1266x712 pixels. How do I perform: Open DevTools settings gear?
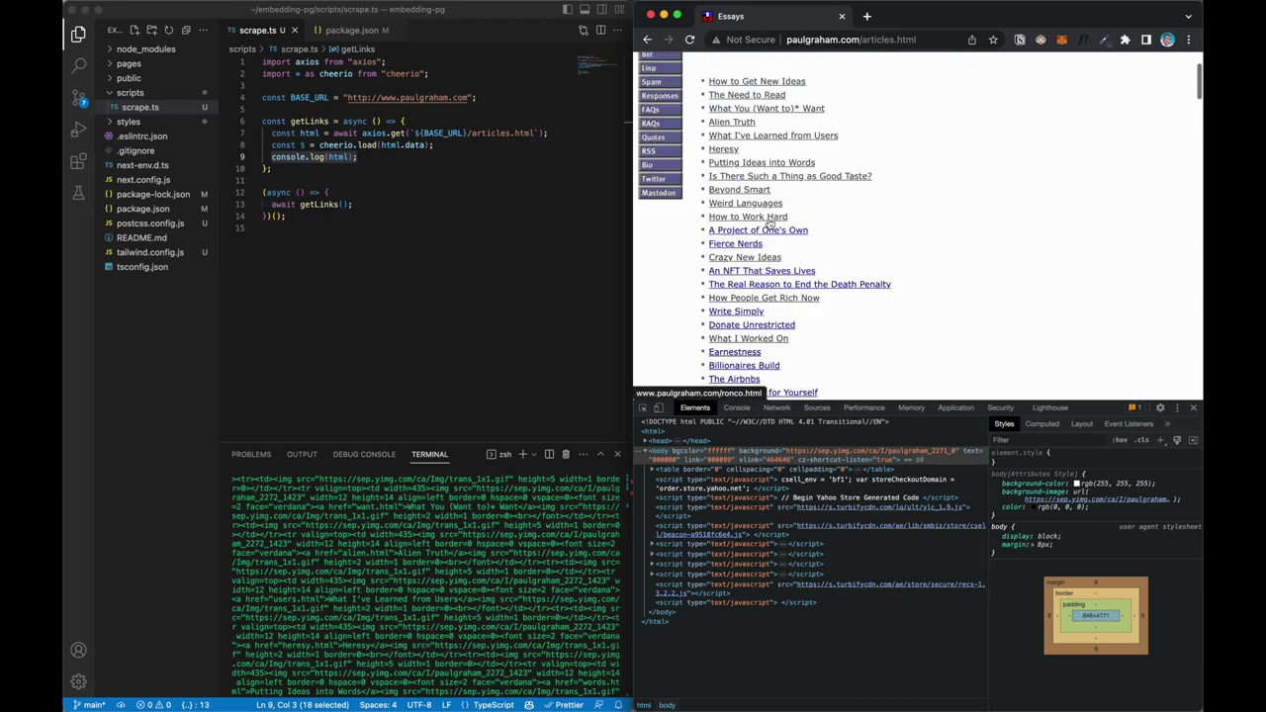1160,407
